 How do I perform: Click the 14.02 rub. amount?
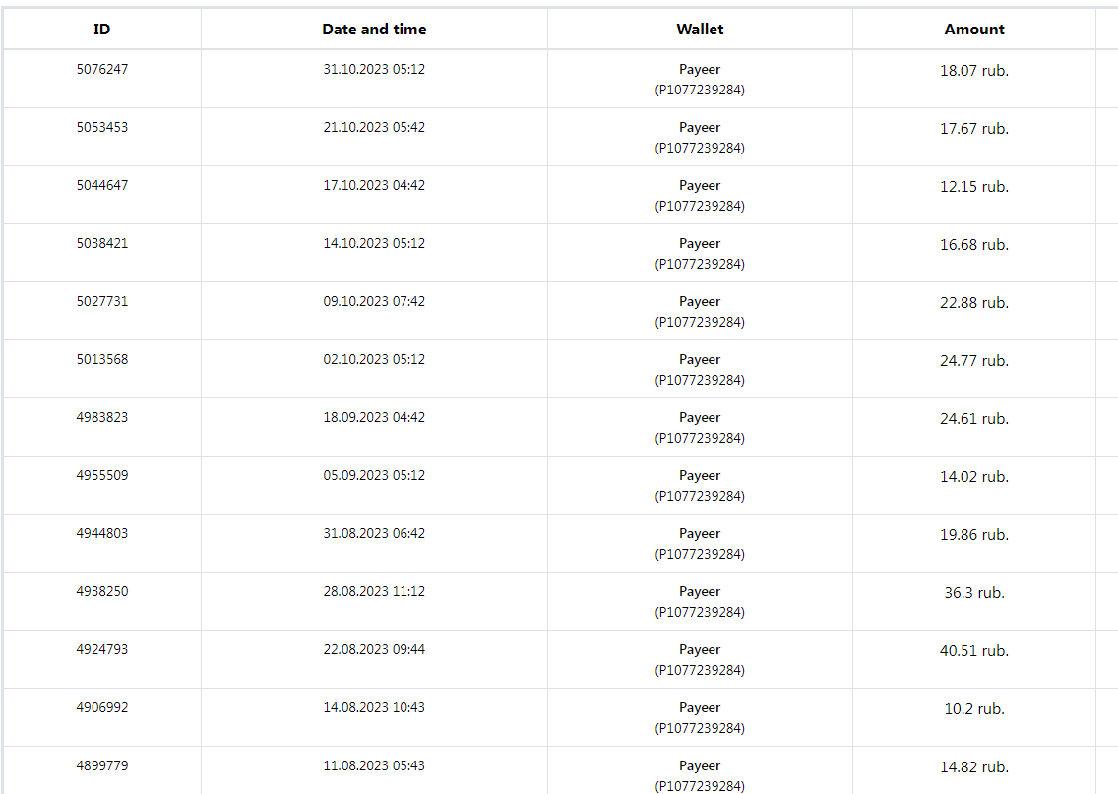(974, 477)
